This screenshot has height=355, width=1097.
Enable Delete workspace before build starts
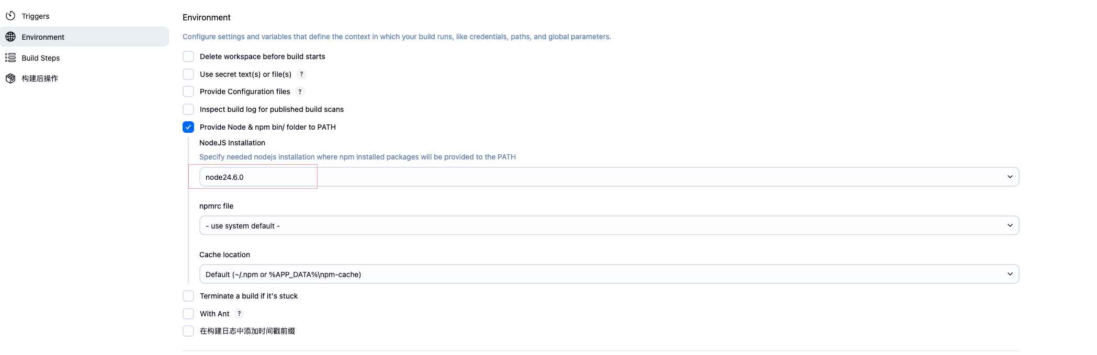pyautogui.click(x=188, y=56)
